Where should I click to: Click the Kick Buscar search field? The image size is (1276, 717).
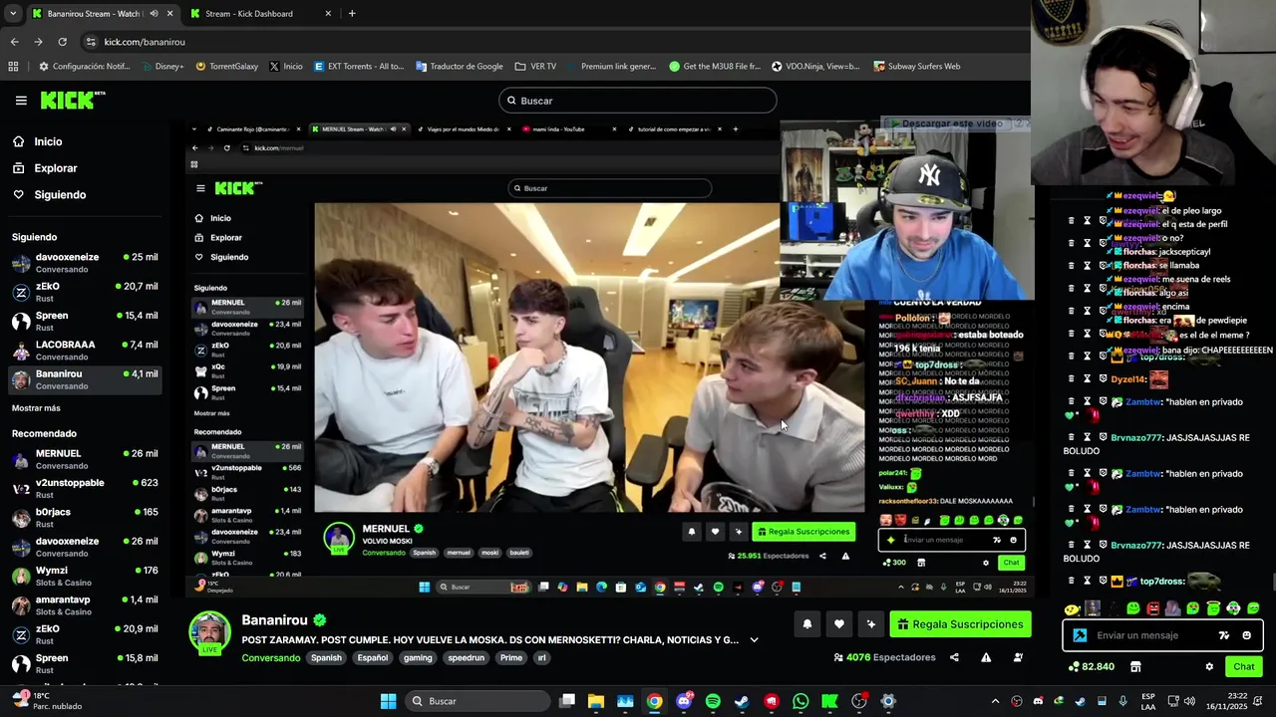coord(638,101)
